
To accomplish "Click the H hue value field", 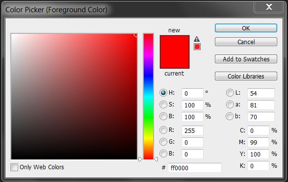I will 192,93.
